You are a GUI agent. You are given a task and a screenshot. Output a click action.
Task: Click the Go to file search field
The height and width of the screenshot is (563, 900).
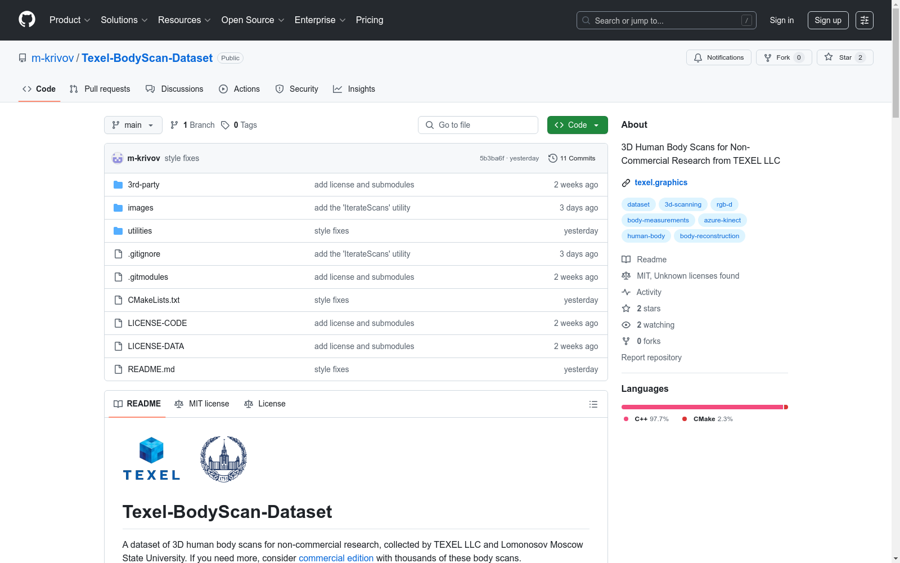[478, 125]
